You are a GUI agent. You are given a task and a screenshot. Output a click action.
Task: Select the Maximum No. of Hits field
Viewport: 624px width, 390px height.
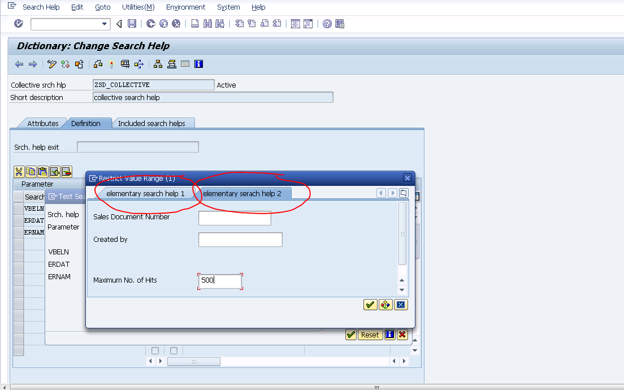click(220, 280)
